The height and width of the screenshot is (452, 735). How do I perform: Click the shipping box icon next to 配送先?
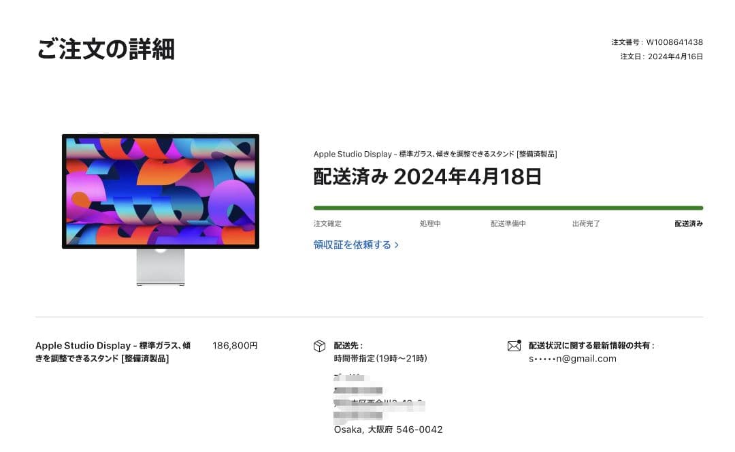[x=318, y=346]
